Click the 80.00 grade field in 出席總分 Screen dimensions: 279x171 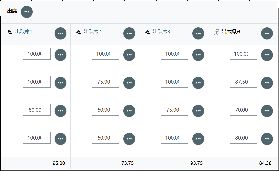[243, 138]
